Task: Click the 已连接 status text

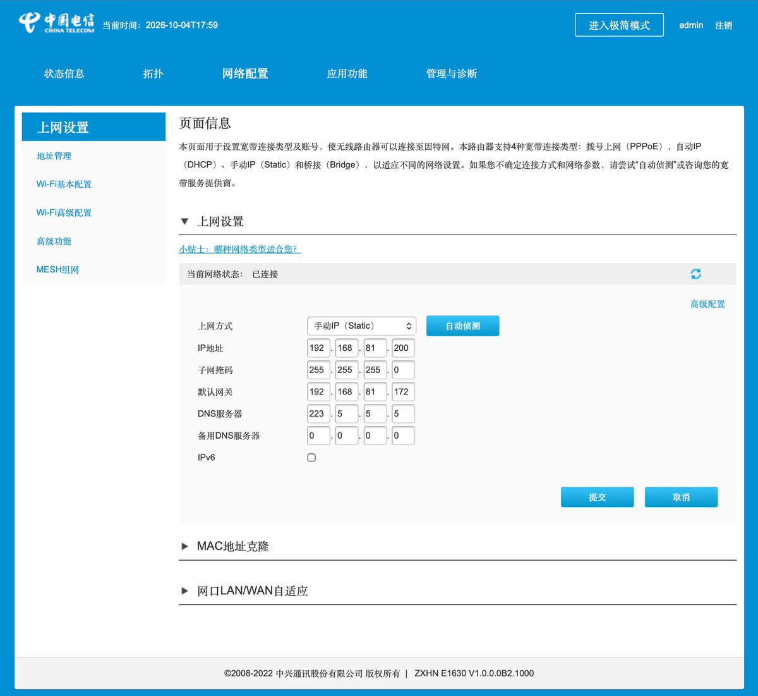Action: pyautogui.click(x=265, y=274)
